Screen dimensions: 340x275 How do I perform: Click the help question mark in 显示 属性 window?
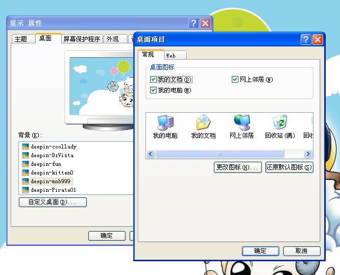[193, 23]
